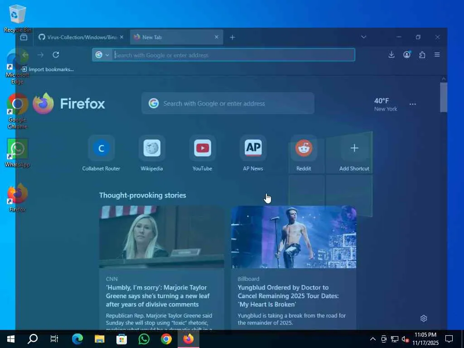Open the Firefox downloads panel

(391, 55)
